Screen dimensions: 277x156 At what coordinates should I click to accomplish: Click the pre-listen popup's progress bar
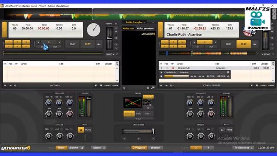click(177, 76)
